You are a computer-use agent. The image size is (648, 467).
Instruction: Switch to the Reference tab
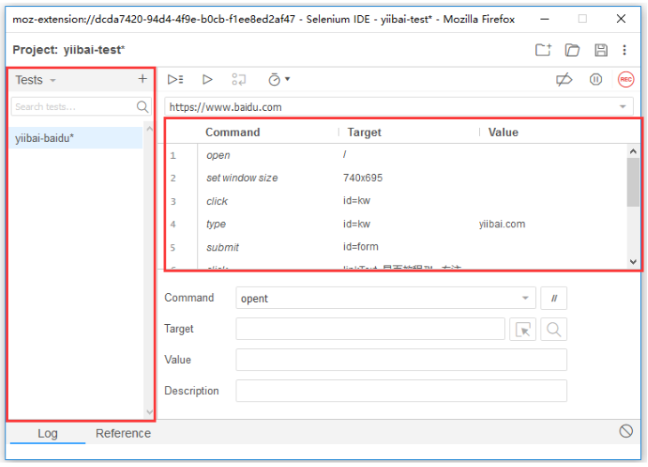click(124, 433)
